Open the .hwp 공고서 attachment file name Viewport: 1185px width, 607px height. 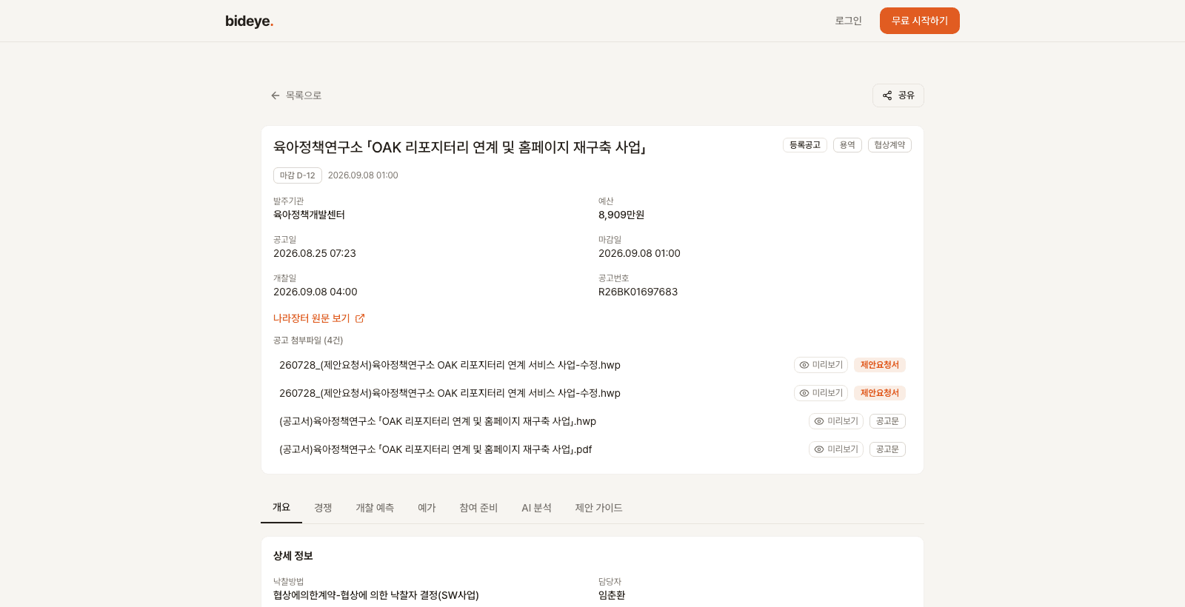click(x=438, y=421)
